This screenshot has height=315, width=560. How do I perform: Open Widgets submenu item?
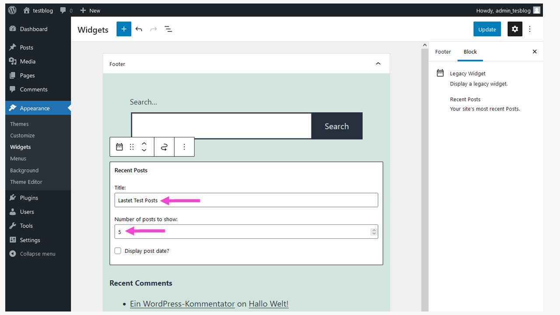pyautogui.click(x=21, y=147)
